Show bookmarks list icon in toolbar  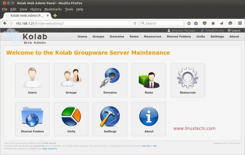(196, 23)
